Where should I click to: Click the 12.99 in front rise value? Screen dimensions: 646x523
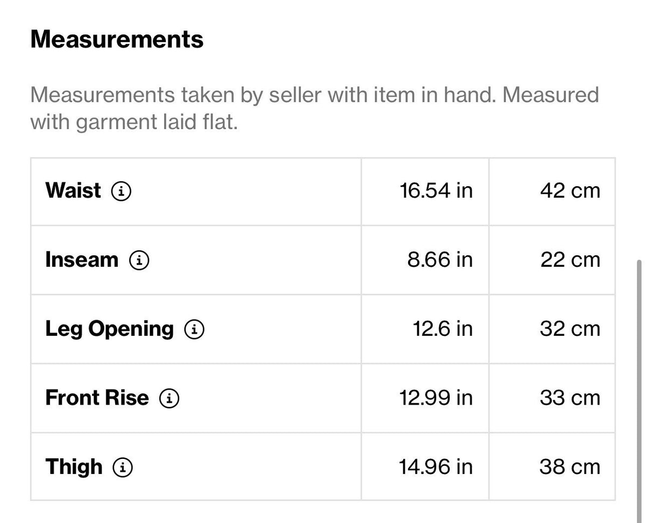[436, 398]
